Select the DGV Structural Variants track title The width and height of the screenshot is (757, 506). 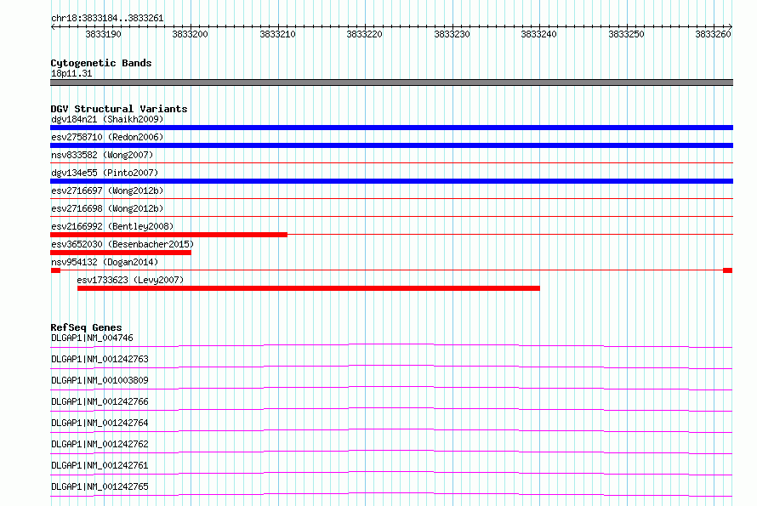[x=119, y=109]
